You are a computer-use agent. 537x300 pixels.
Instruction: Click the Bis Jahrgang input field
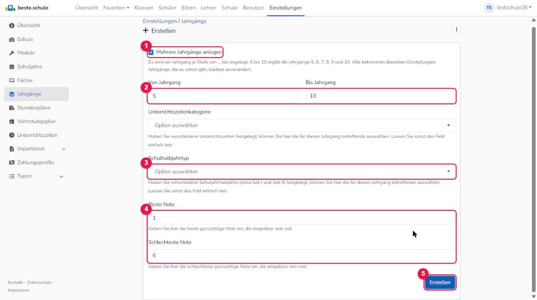pos(380,96)
